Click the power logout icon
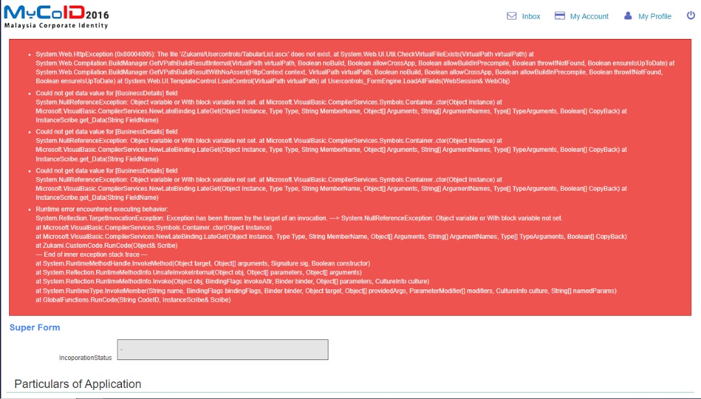The height and width of the screenshot is (399, 701). (x=691, y=15)
